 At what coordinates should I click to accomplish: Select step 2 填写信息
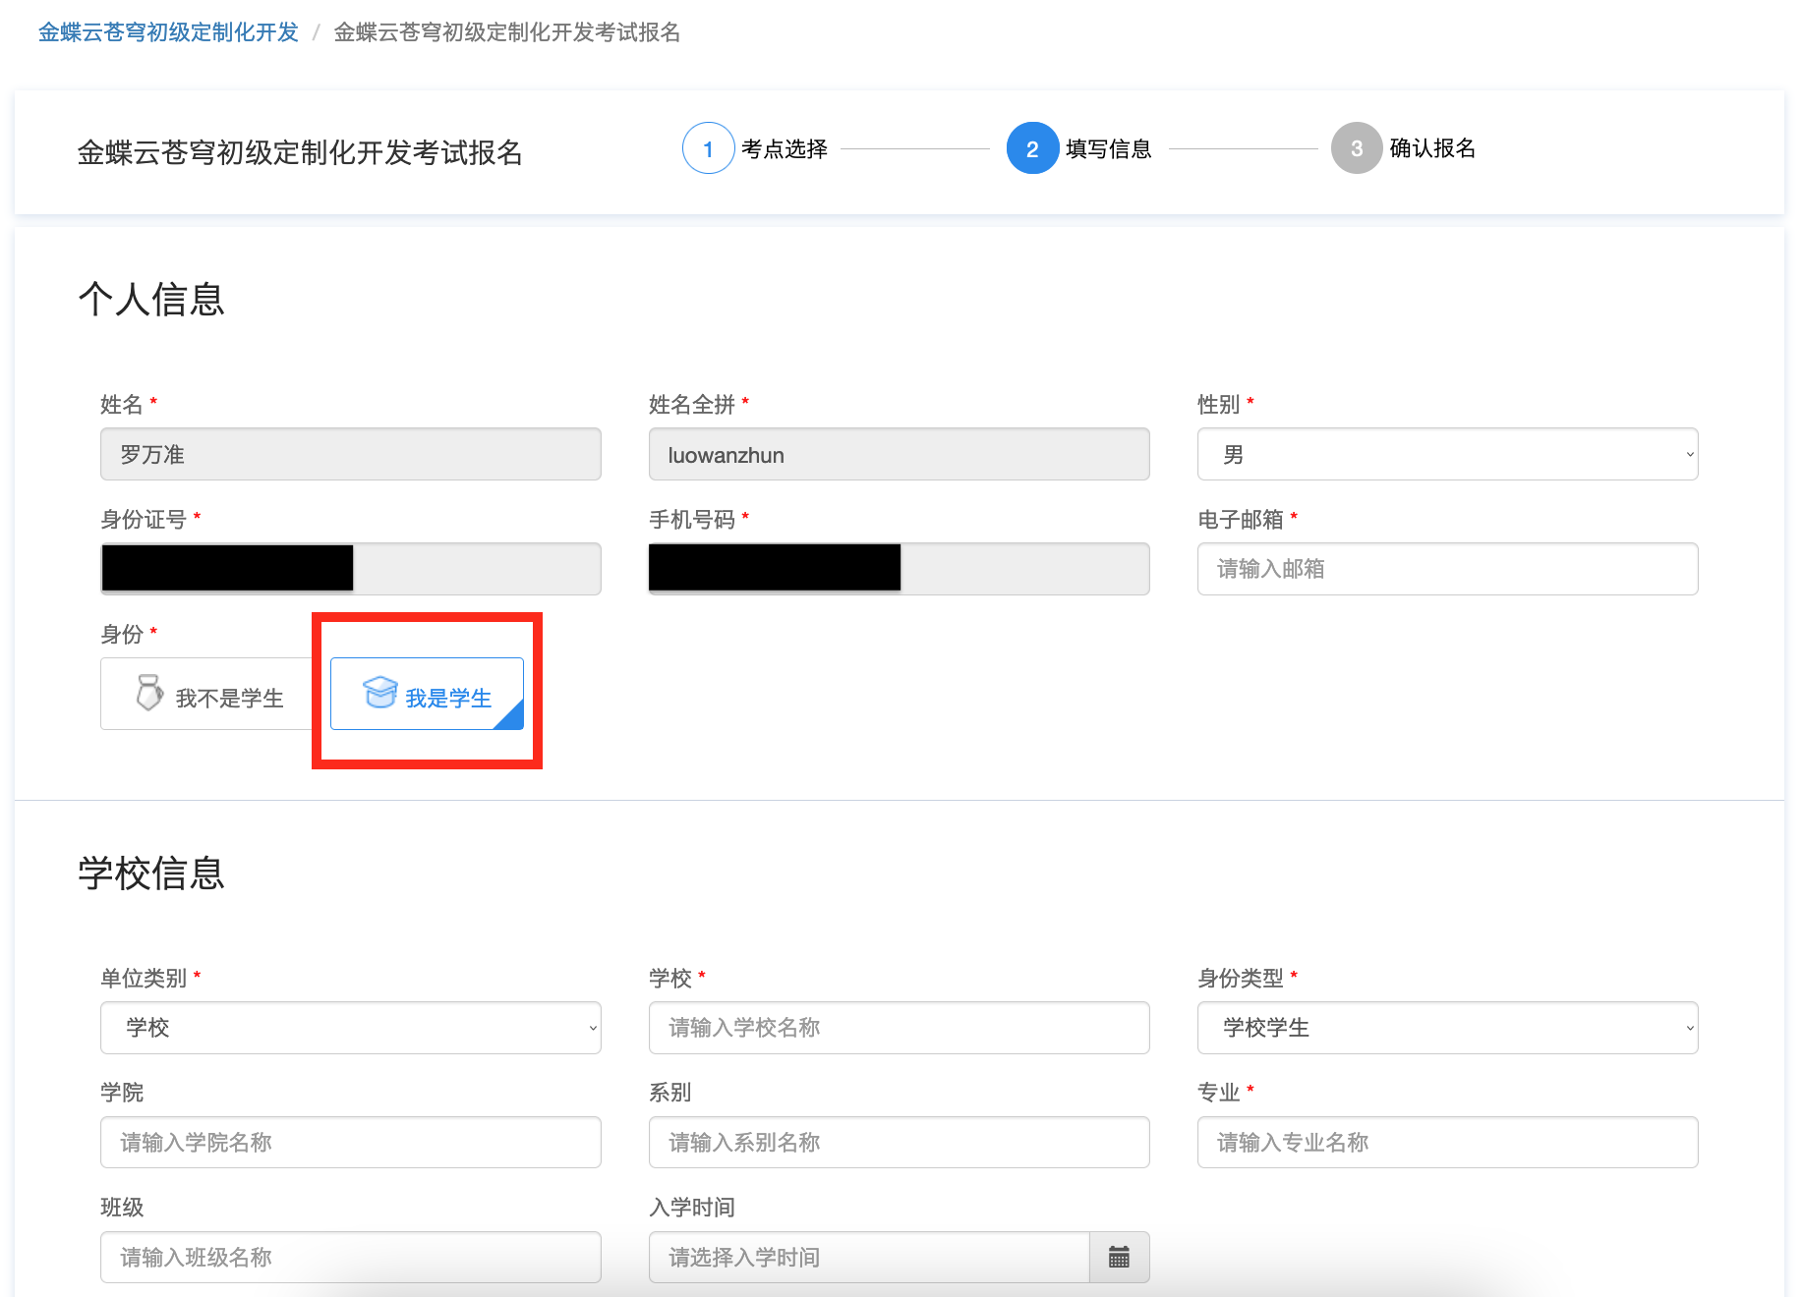(x=1079, y=148)
